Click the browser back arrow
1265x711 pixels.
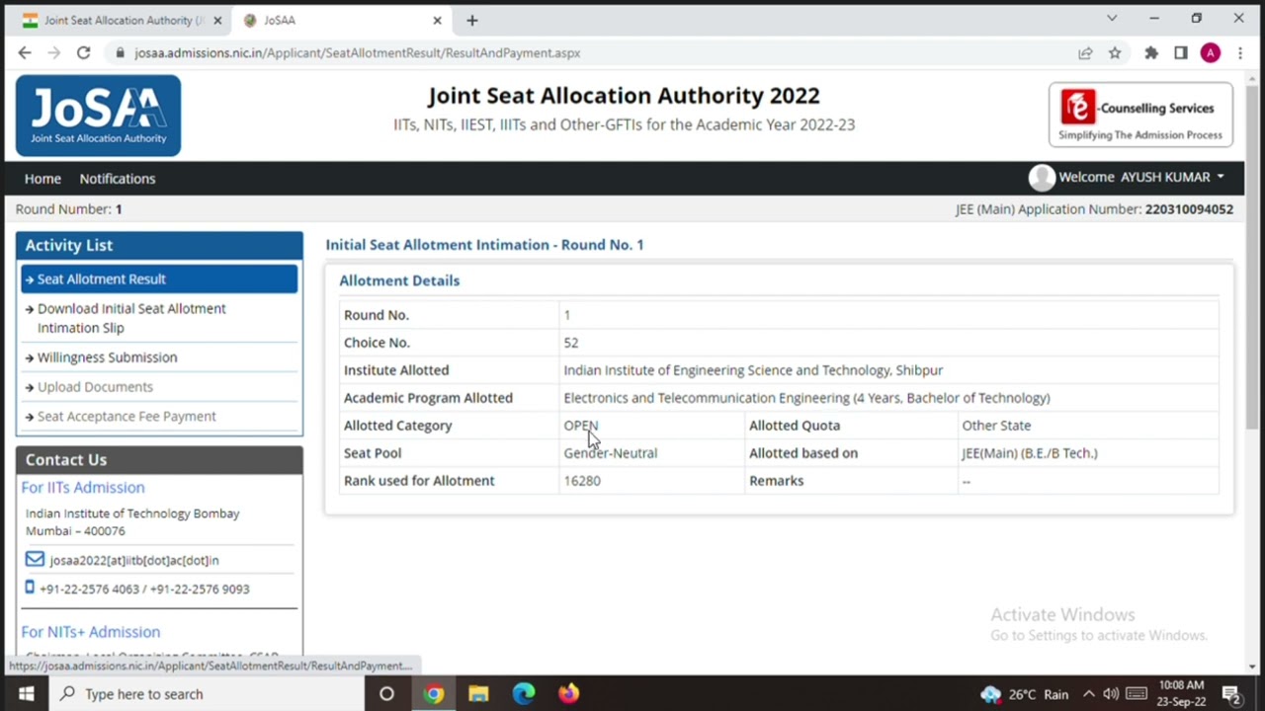tap(25, 53)
